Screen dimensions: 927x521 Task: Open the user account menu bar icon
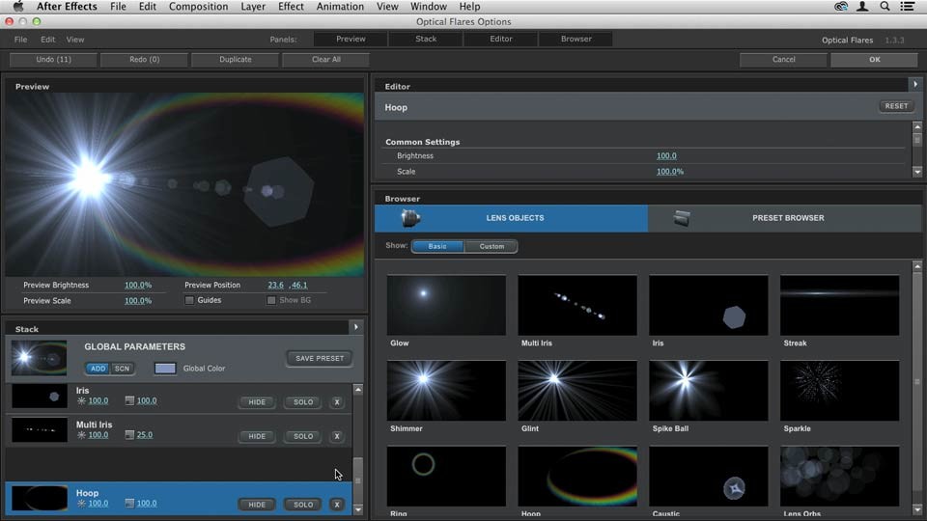[862, 7]
